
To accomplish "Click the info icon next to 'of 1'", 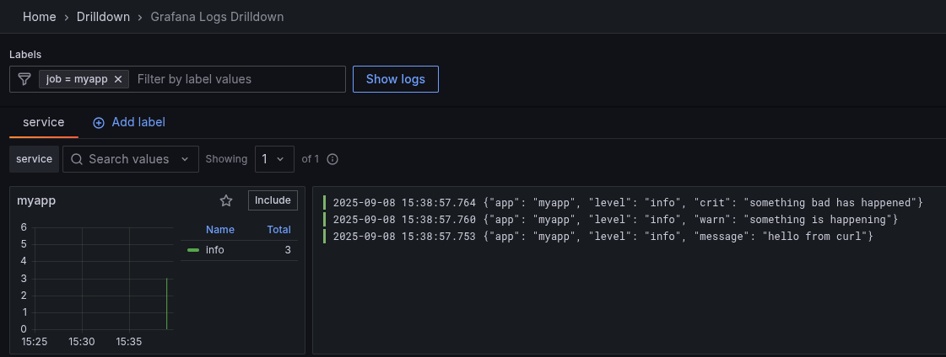I will click(x=332, y=159).
